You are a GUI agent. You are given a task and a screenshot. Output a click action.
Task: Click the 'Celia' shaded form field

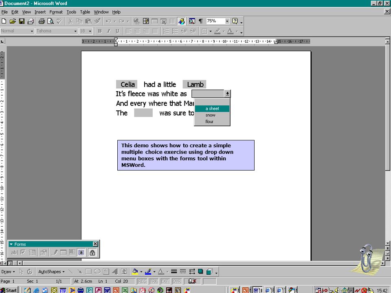(x=127, y=85)
